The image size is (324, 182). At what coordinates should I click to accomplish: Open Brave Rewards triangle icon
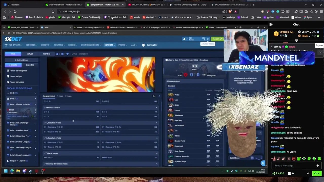[x=235, y=11]
